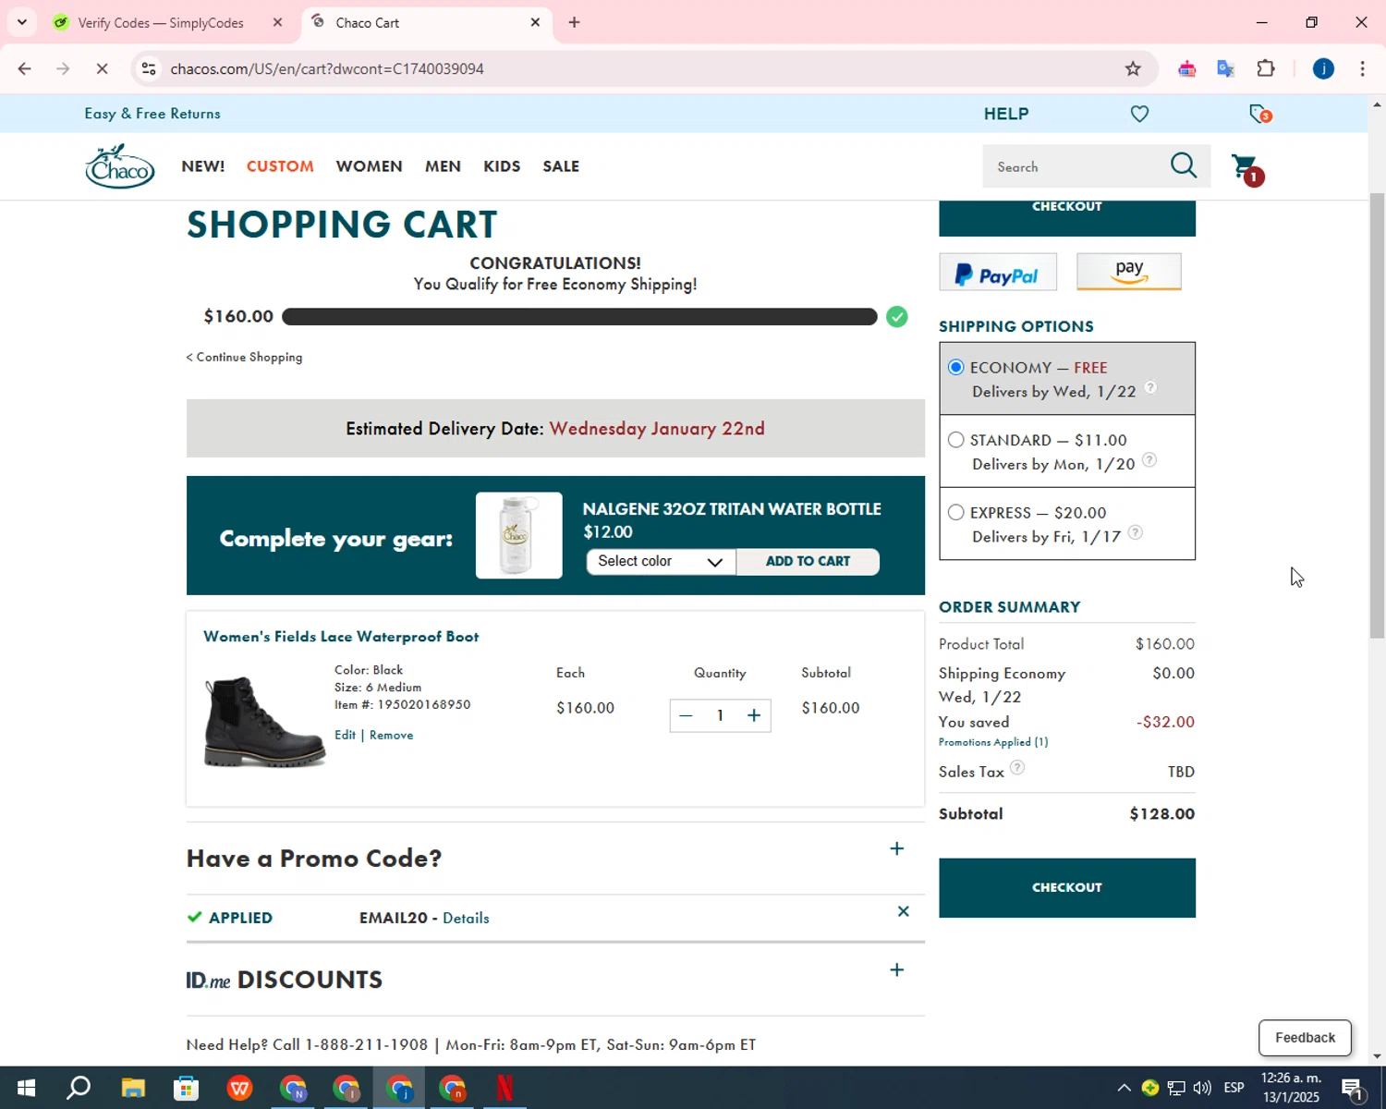This screenshot has width=1386, height=1109.
Task: Open the wishlist heart icon
Action: tap(1139, 114)
